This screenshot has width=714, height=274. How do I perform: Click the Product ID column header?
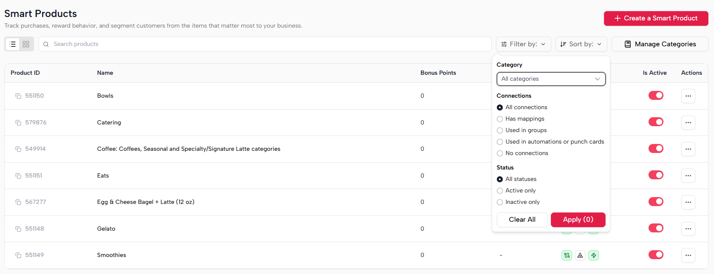click(25, 73)
